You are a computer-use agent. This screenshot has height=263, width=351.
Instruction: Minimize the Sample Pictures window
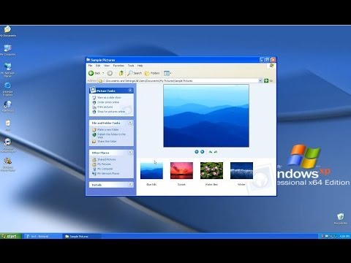coord(262,60)
